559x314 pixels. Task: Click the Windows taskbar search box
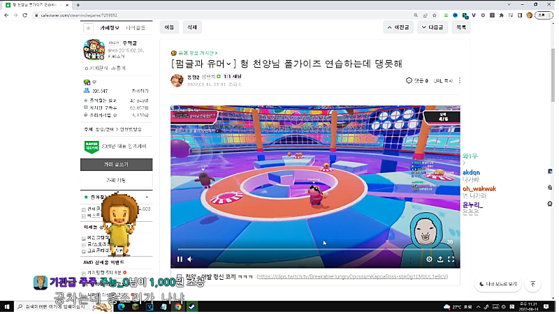point(54,306)
